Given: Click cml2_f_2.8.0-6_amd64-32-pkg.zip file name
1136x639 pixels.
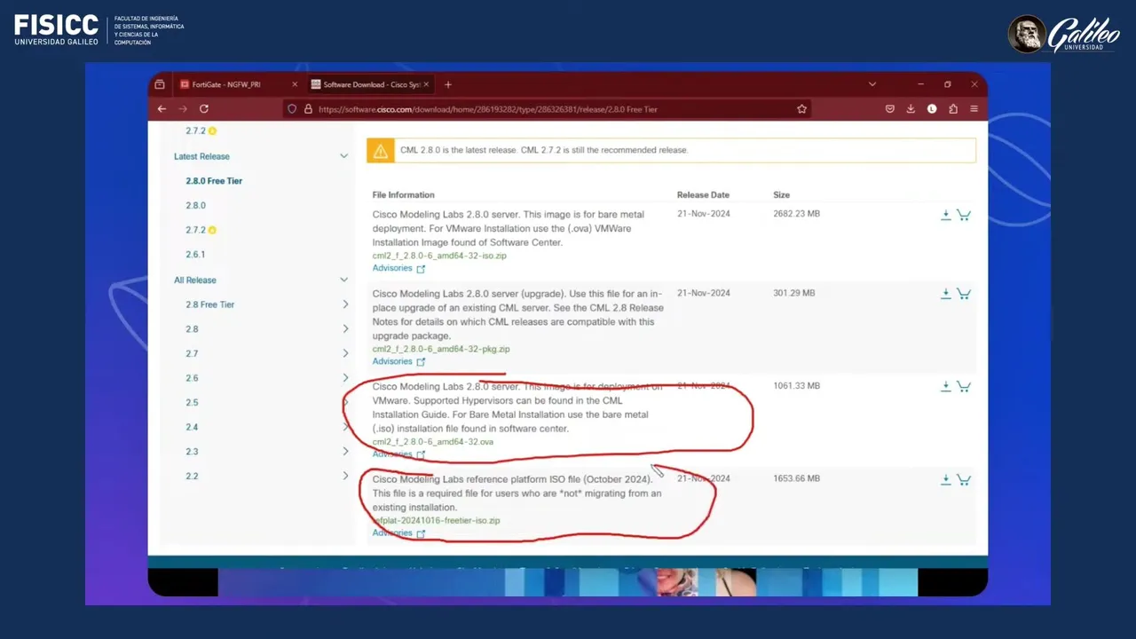Looking at the screenshot, I should click(440, 349).
